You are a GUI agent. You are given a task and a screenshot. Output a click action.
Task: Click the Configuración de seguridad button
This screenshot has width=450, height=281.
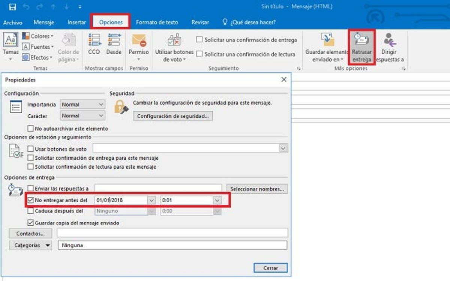(173, 116)
